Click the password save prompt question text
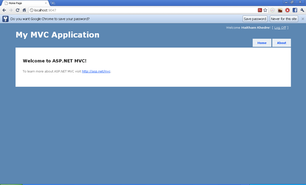Screen dimensions: 306x185 point(50,19)
